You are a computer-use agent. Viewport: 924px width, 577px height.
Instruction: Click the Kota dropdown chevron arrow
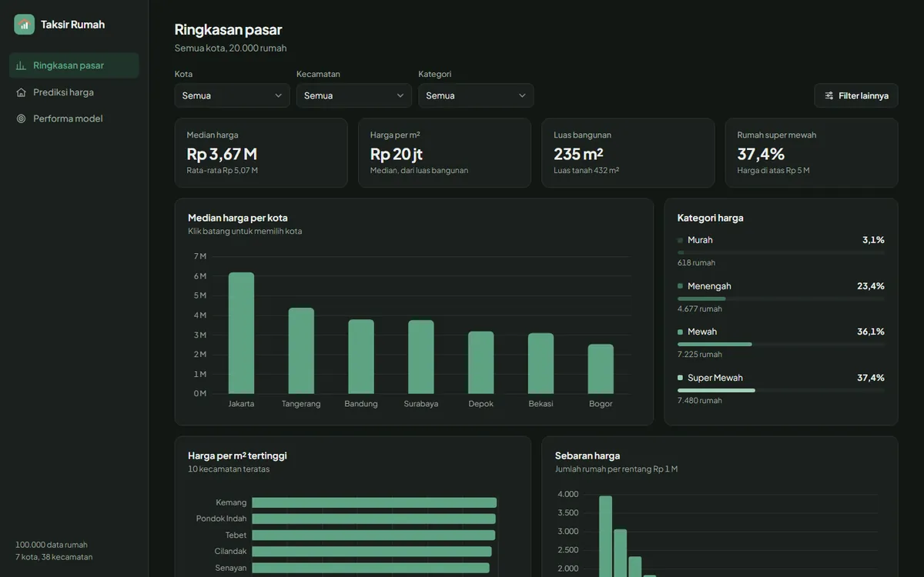[x=278, y=95]
